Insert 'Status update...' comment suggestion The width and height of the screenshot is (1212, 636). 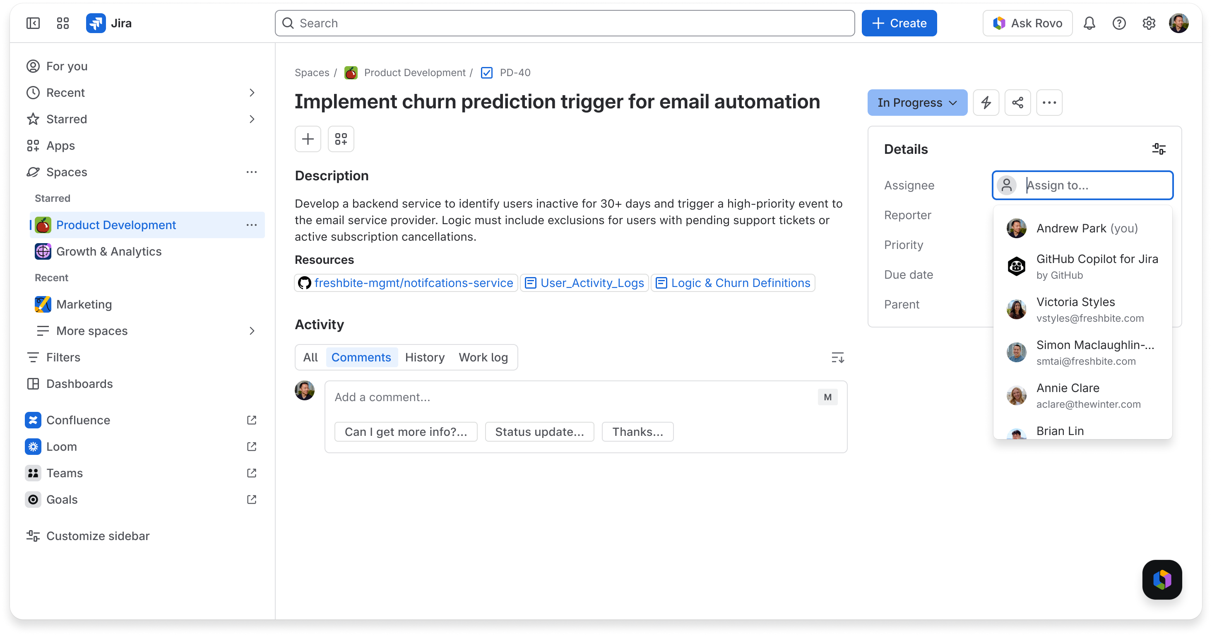539,432
